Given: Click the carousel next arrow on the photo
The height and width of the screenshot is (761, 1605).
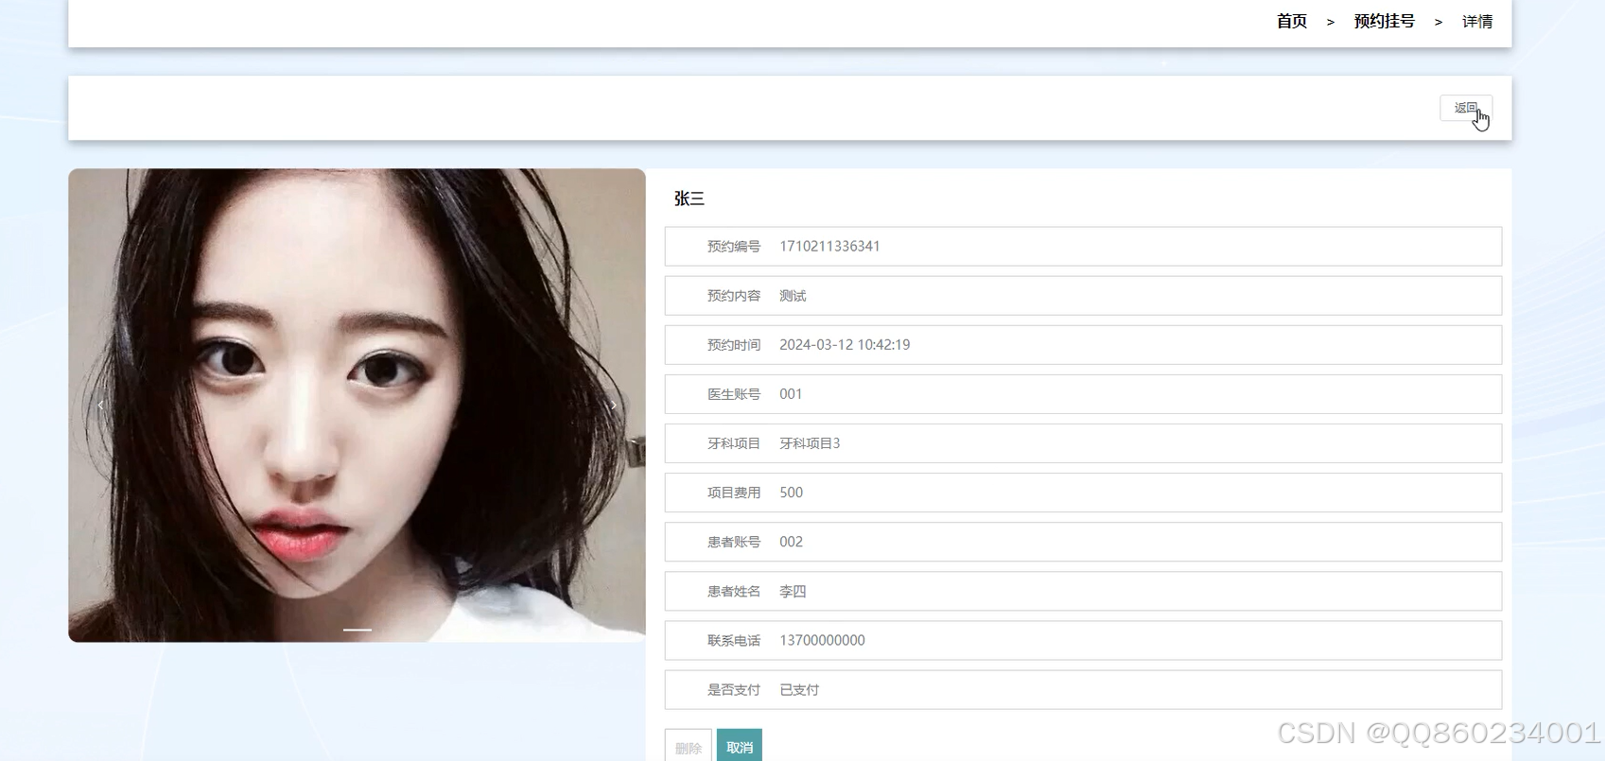Looking at the screenshot, I should (614, 406).
